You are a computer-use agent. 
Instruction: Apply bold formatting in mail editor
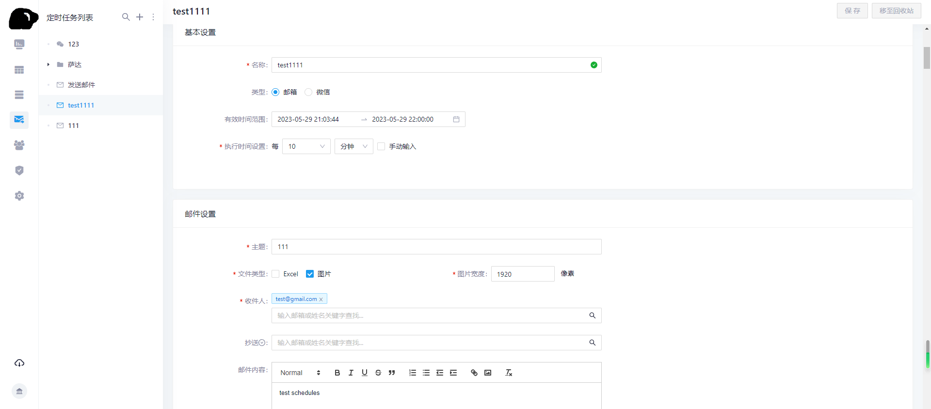pos(337,373)
